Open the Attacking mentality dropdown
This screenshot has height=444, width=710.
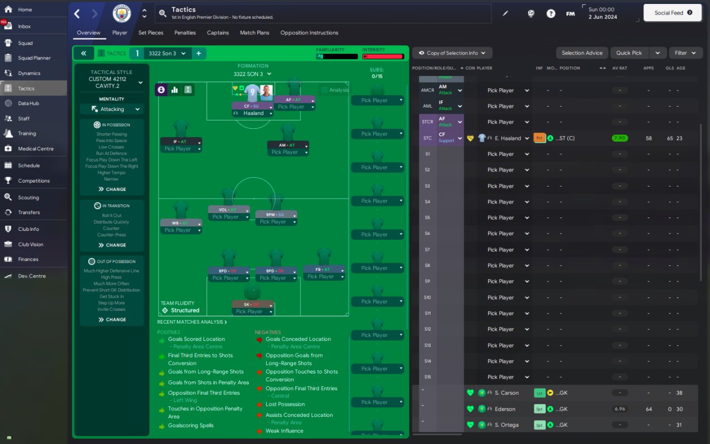pyautogui.click(x=111, y=109)
